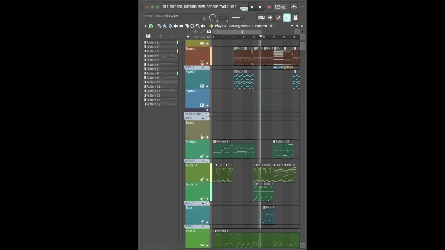
Task: Toggle mute dot on Guitar 2 track
Action: tap(207, 199)
